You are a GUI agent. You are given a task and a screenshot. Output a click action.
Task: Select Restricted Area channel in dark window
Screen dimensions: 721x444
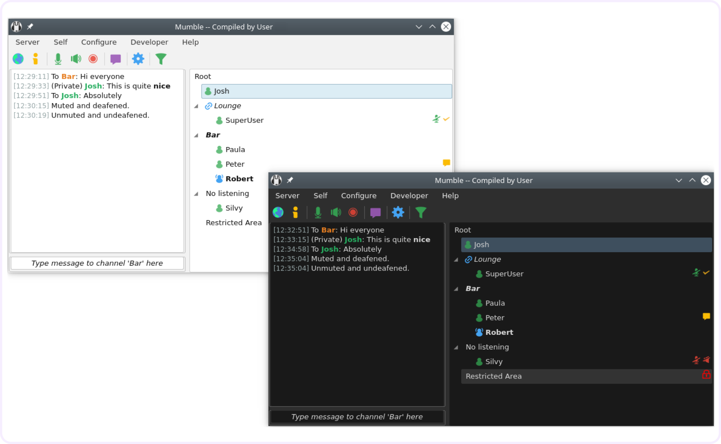(x=587, y=376)
